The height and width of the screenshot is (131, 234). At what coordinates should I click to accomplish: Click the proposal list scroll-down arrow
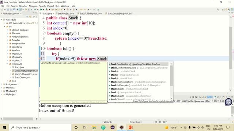171,98
